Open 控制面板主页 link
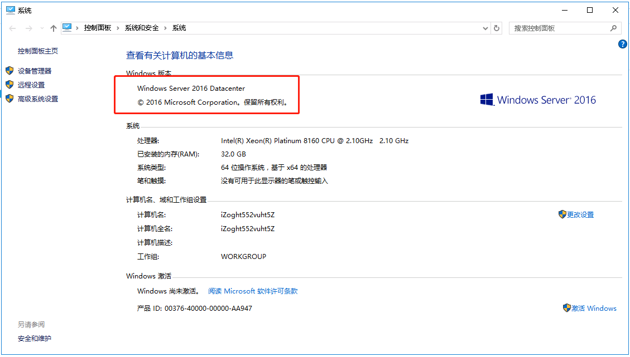 (x=38, y=51)
